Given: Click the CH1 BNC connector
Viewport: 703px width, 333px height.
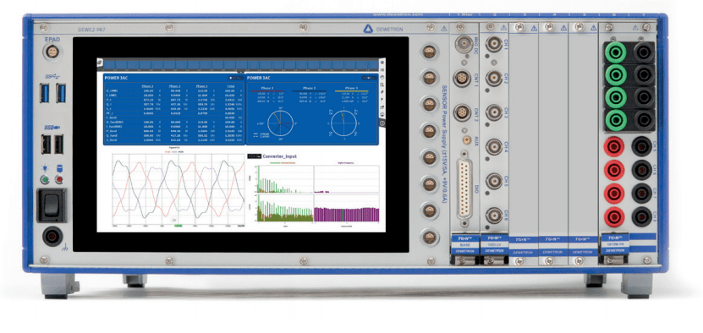Looking at the screenshot, I should (494, 44).
